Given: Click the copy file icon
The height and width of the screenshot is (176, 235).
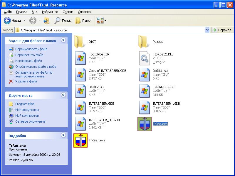Looking at the screenshot, I should 11,61.
